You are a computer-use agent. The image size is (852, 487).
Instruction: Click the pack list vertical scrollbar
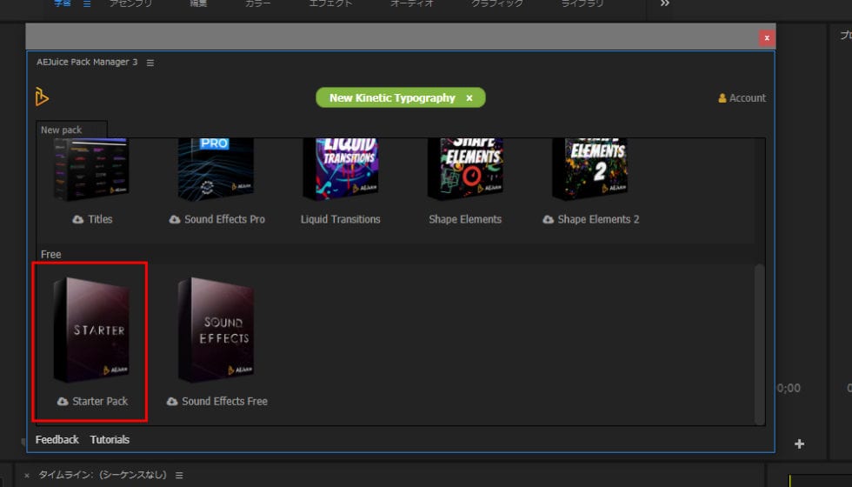click(x=759, y=344)
